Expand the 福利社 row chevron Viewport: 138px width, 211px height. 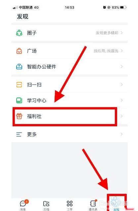point(122,116)
